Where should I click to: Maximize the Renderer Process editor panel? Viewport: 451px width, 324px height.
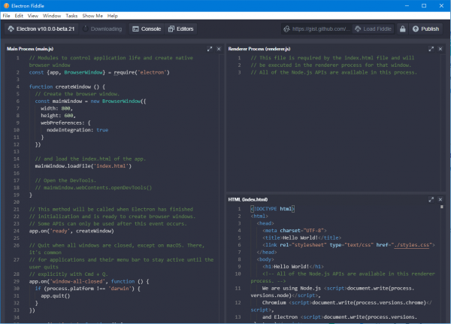coord(431,49)
